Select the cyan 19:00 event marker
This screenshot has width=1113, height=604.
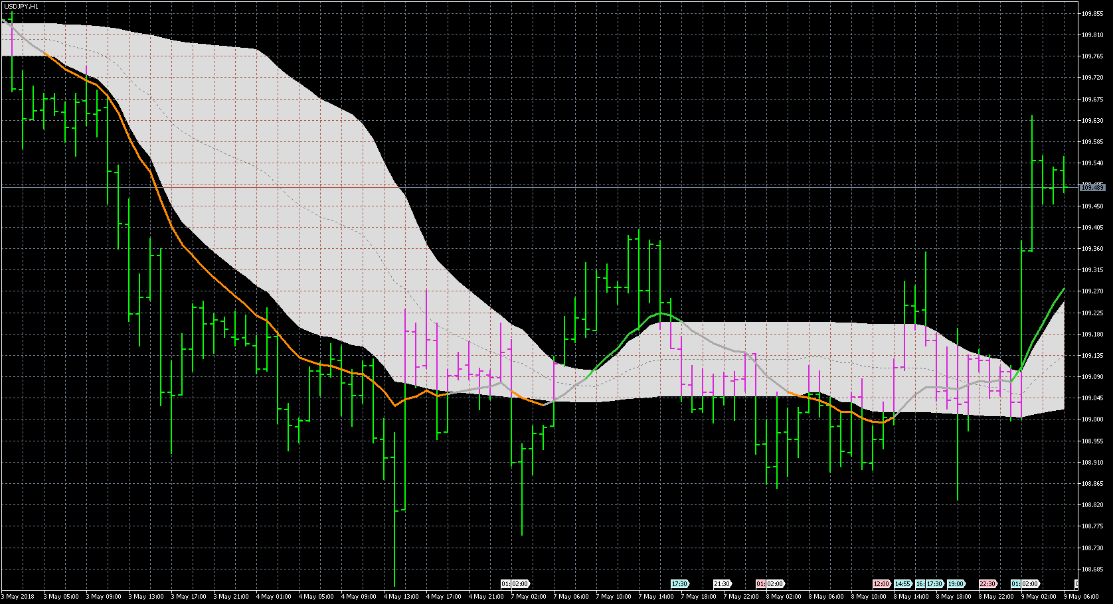tap(956, 584)
